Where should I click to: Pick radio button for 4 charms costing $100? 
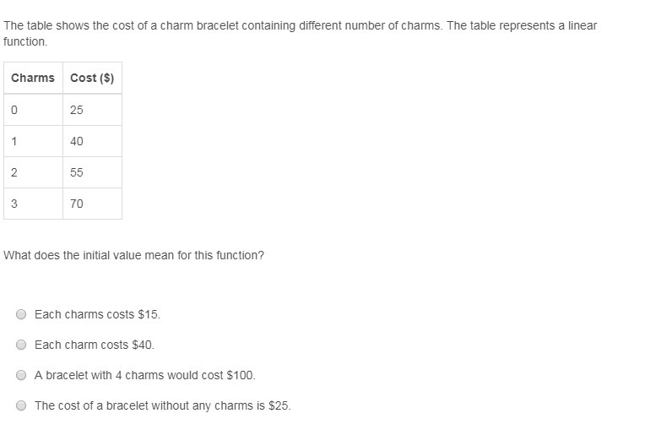tap(21, 375)
